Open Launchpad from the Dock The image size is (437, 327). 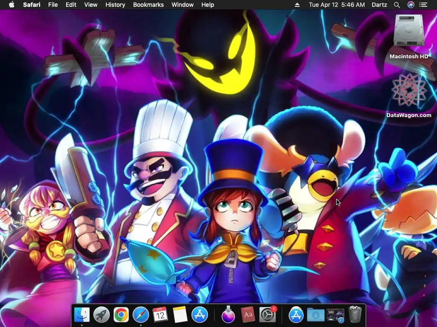coord(102,315)
